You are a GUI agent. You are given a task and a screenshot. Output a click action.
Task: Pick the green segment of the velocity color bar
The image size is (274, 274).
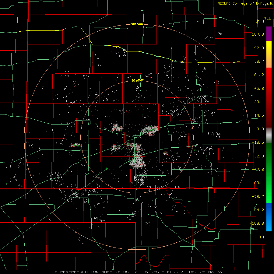[x=269, y=173]
